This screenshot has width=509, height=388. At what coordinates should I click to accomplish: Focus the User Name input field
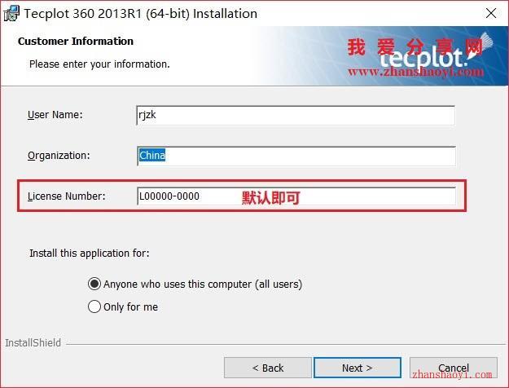click(296, 116)
